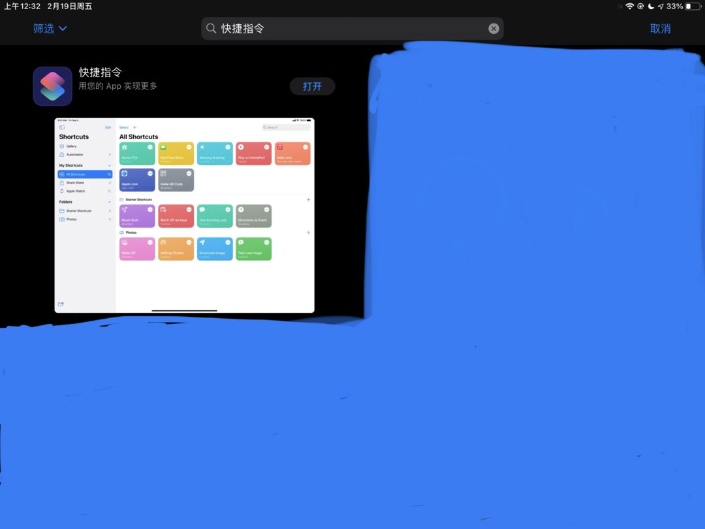
Task: Focus the 快捷指令 search field
Action: pyautogui.click(x=352, y=29)
